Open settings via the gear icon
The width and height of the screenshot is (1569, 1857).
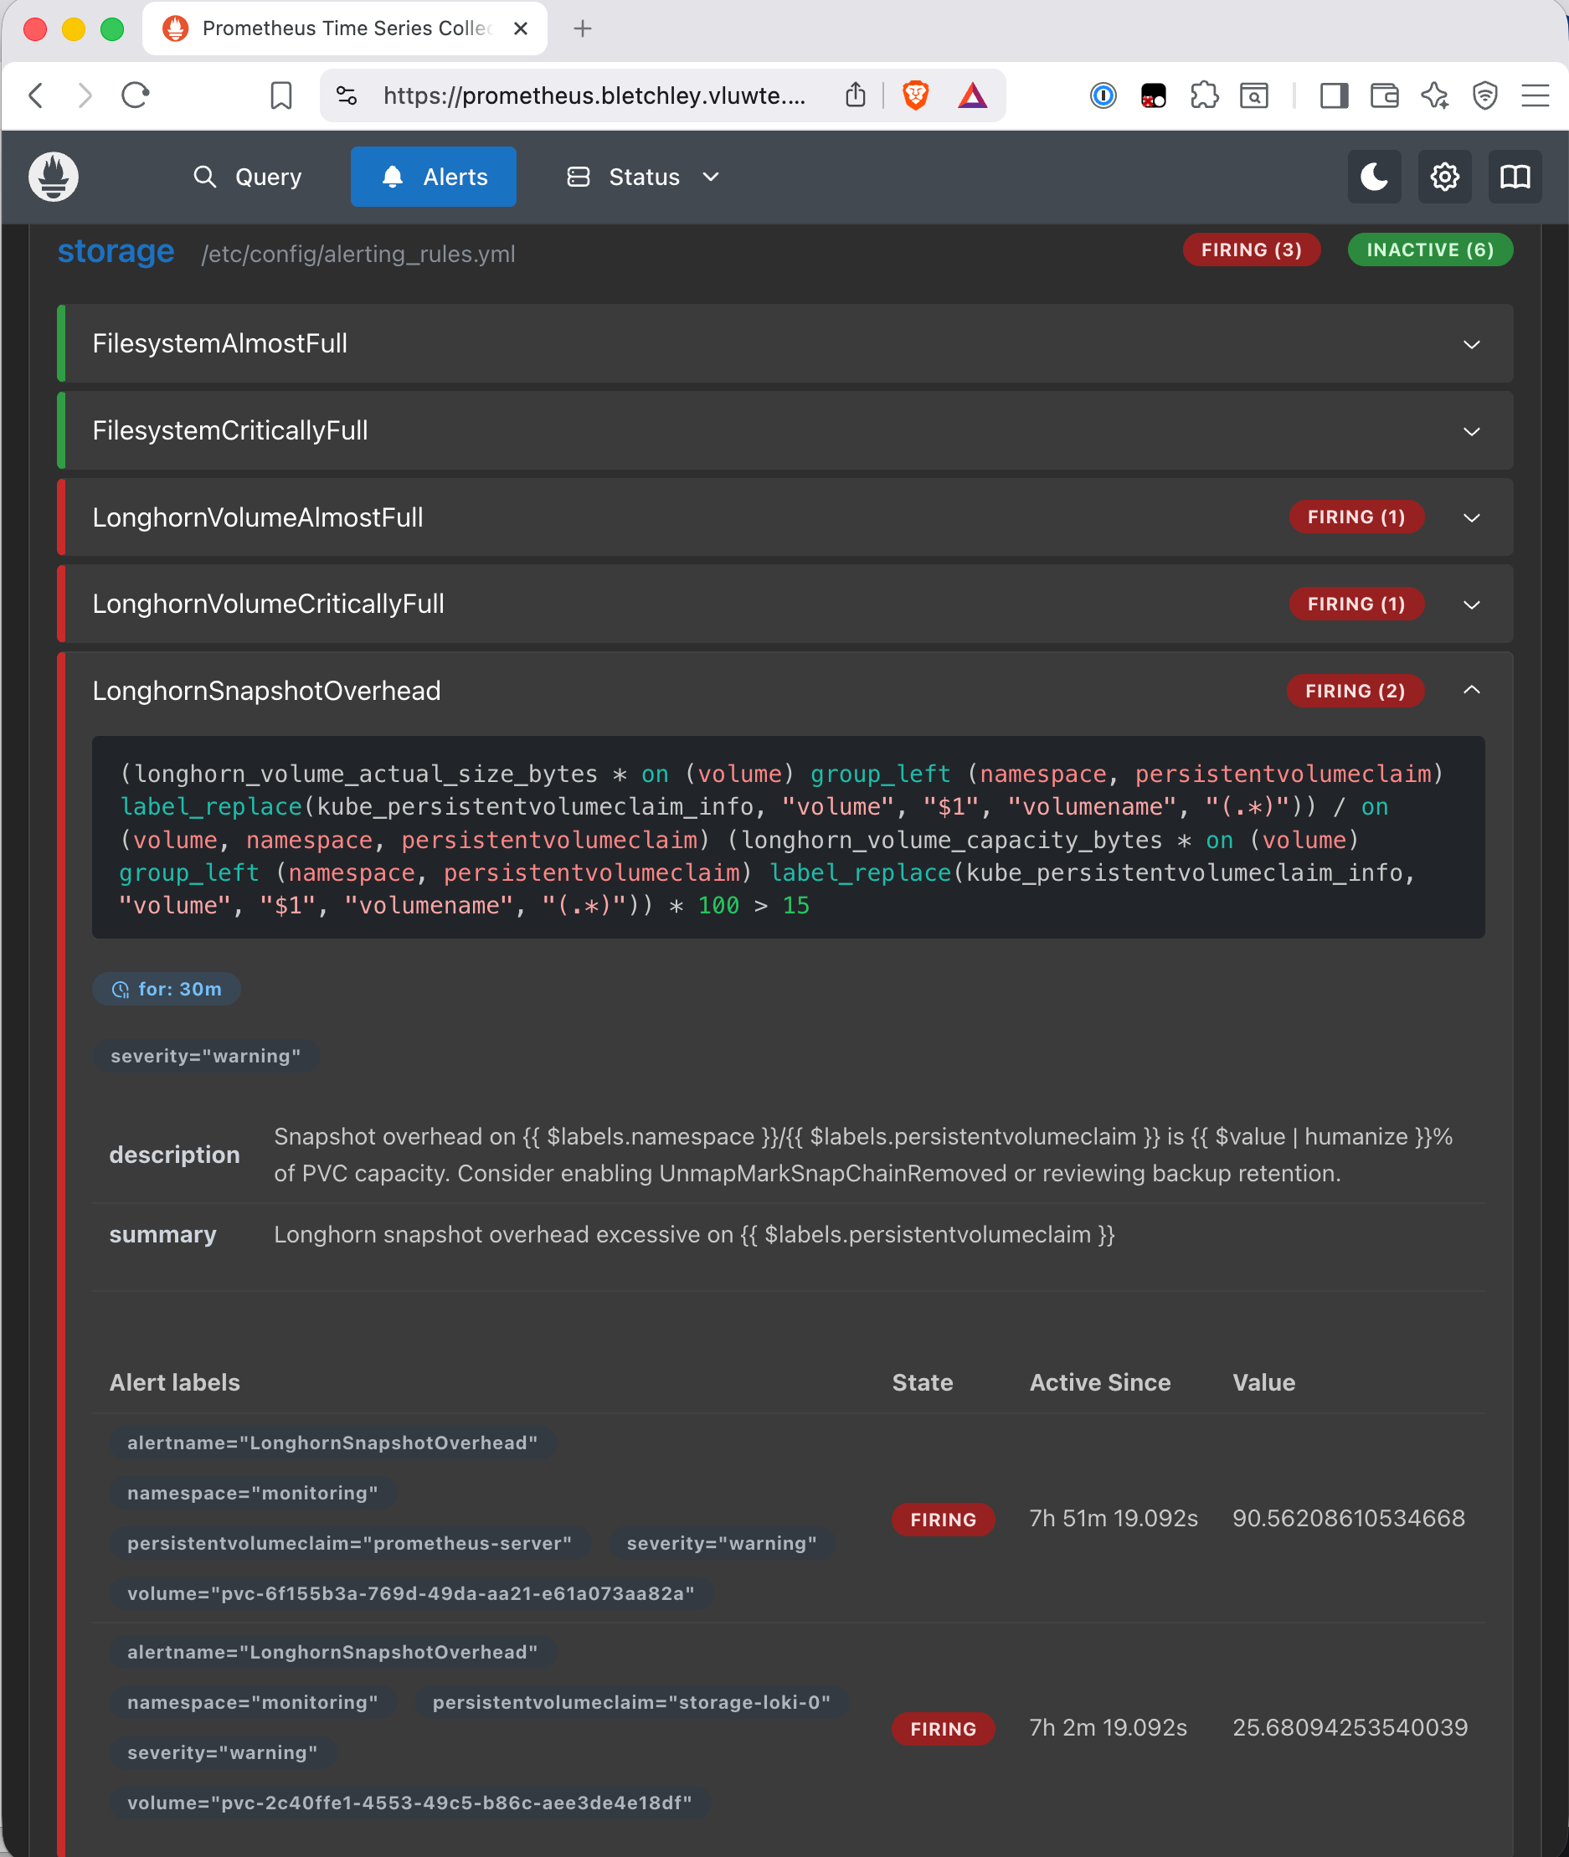pyautogui.click(x=1444, y=177)
